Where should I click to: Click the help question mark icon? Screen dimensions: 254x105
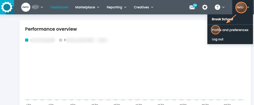pos(217,7)
